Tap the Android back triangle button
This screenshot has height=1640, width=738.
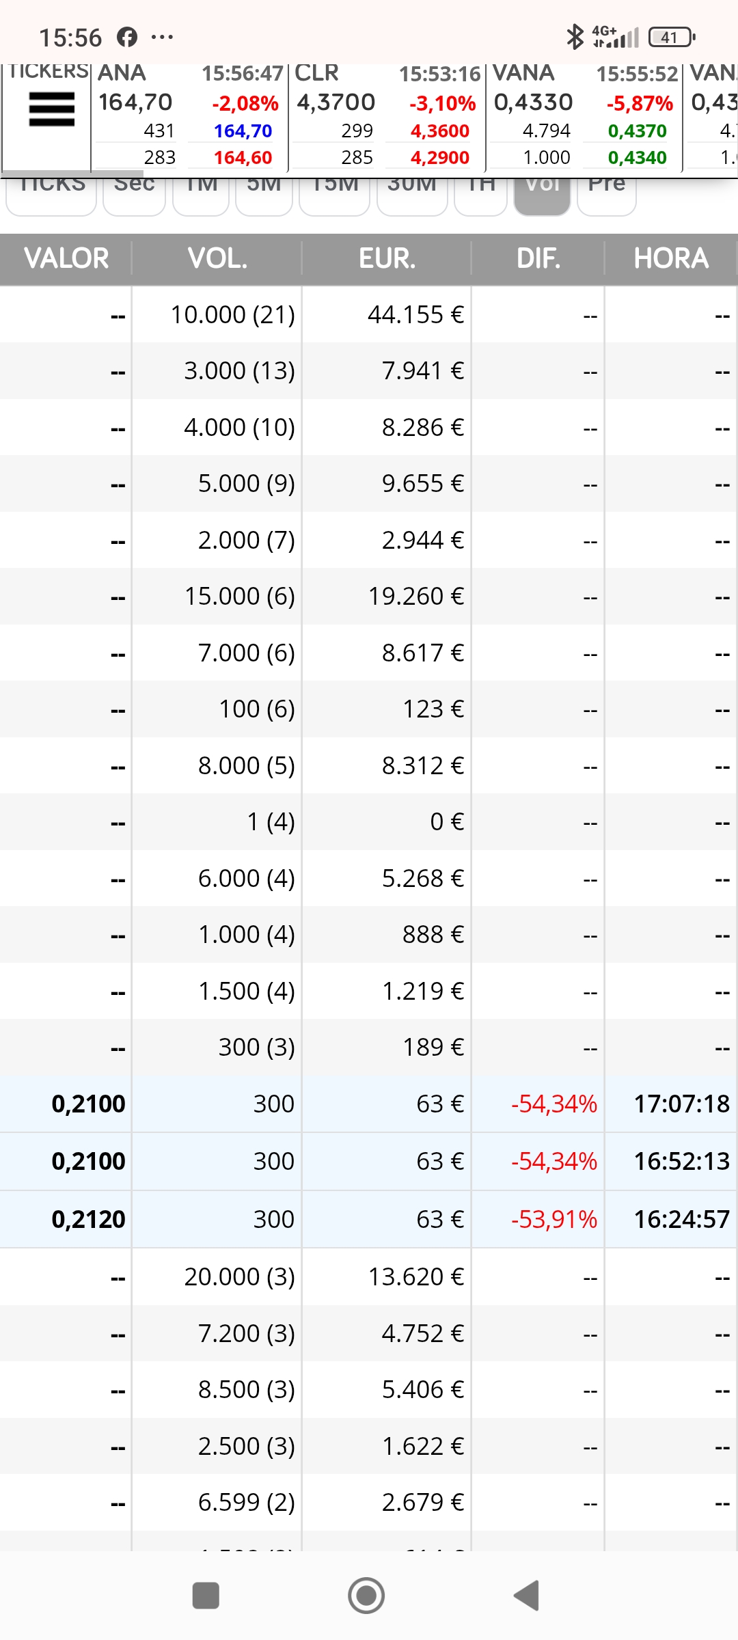tap(527, 1596)
